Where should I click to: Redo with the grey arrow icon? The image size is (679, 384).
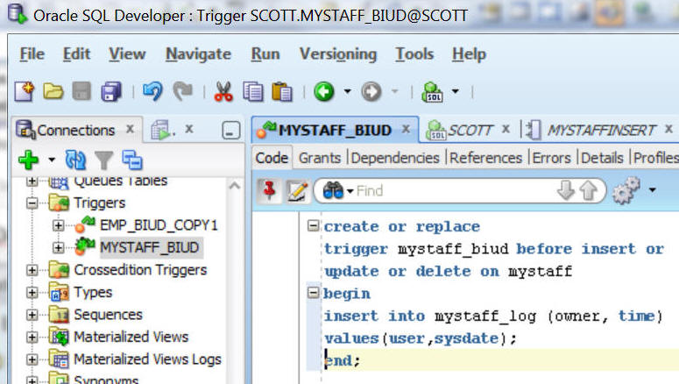(x=183, y=91)
